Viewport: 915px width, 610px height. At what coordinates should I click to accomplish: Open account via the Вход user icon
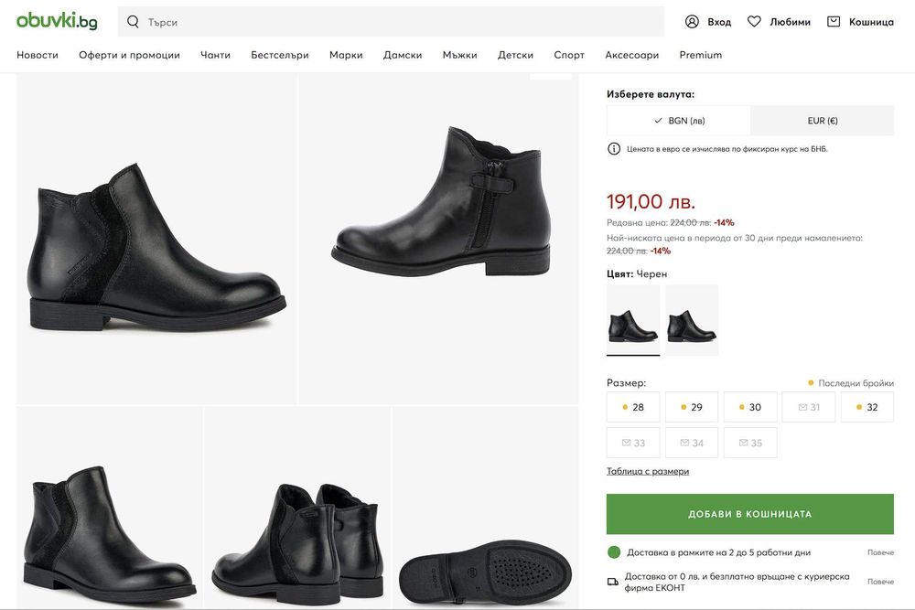tap(692, 22)
